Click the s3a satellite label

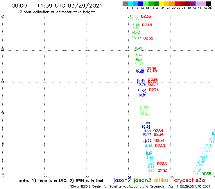(x=200, y=180)
